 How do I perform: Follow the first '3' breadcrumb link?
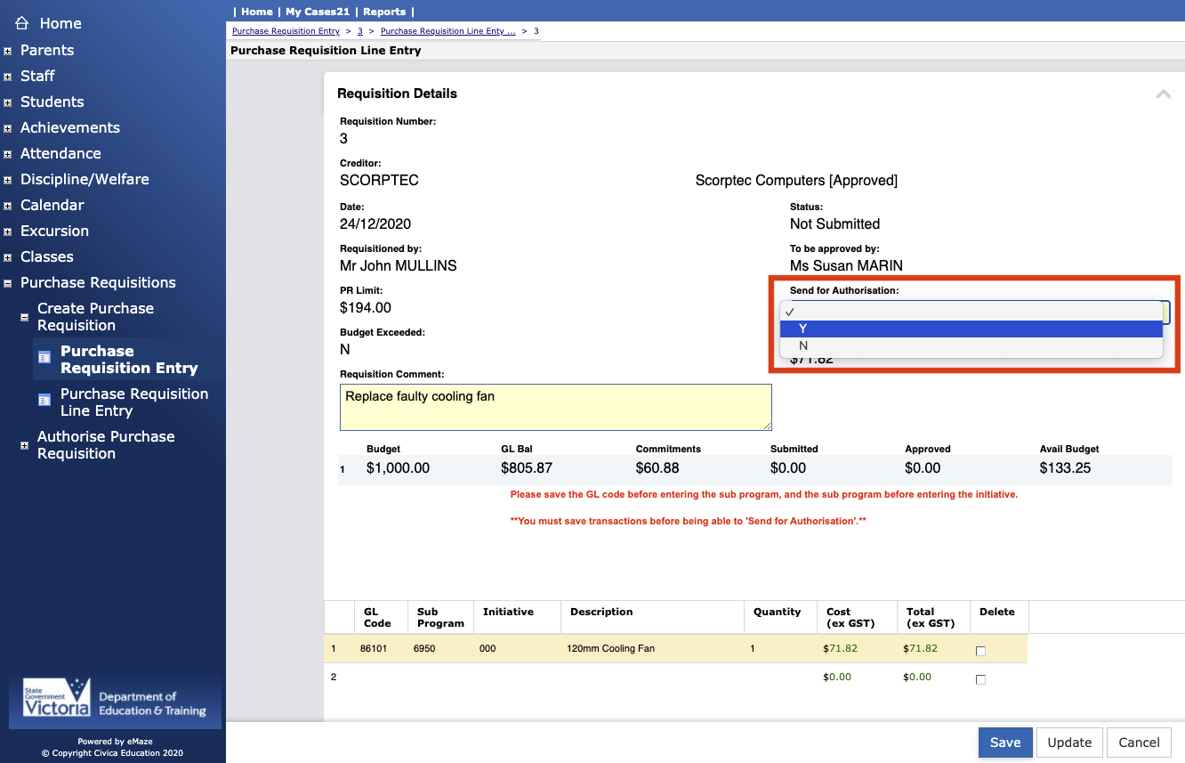[360, 31]
